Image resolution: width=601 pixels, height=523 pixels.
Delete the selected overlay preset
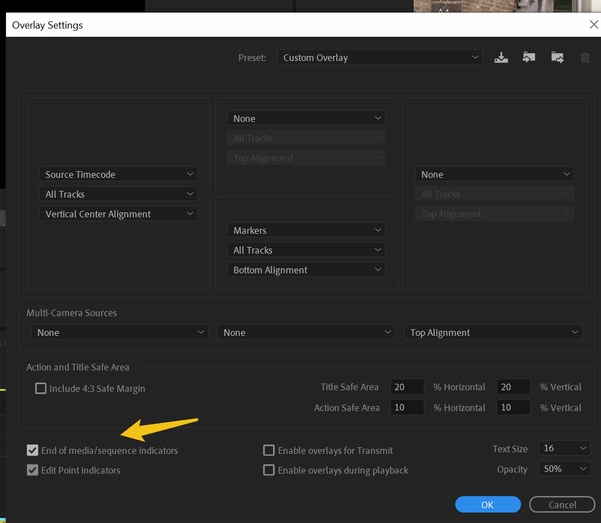pos(585,57)
